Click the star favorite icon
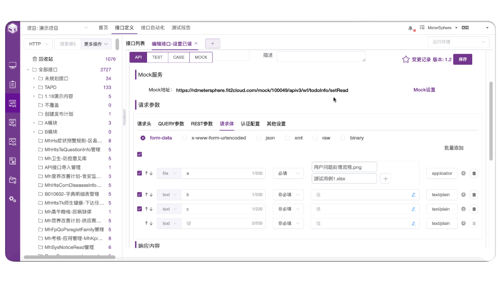The width and height of the screenshot is (501, 282). [406, 59]
